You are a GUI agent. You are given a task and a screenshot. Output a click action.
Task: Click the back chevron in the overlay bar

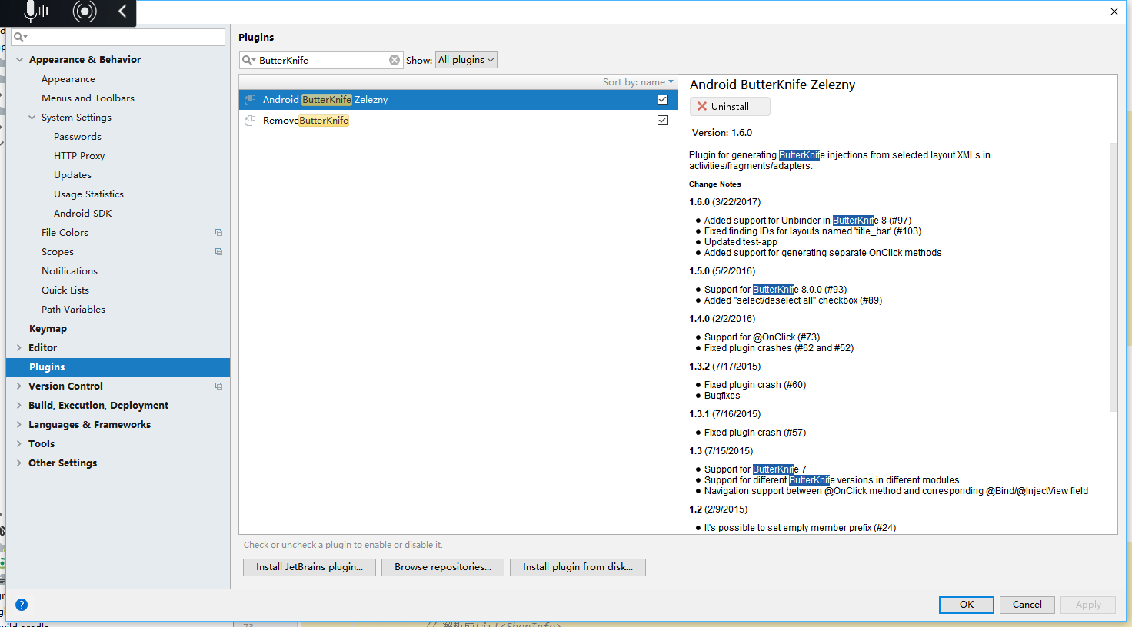point(122,11)
